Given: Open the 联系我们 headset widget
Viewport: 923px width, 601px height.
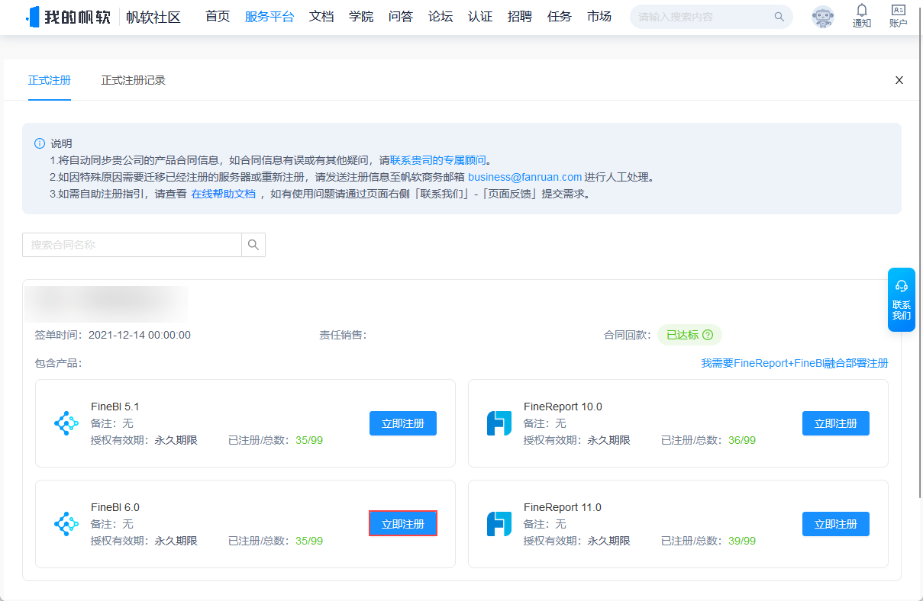Looking at the screenshot, I should point(902,300).
